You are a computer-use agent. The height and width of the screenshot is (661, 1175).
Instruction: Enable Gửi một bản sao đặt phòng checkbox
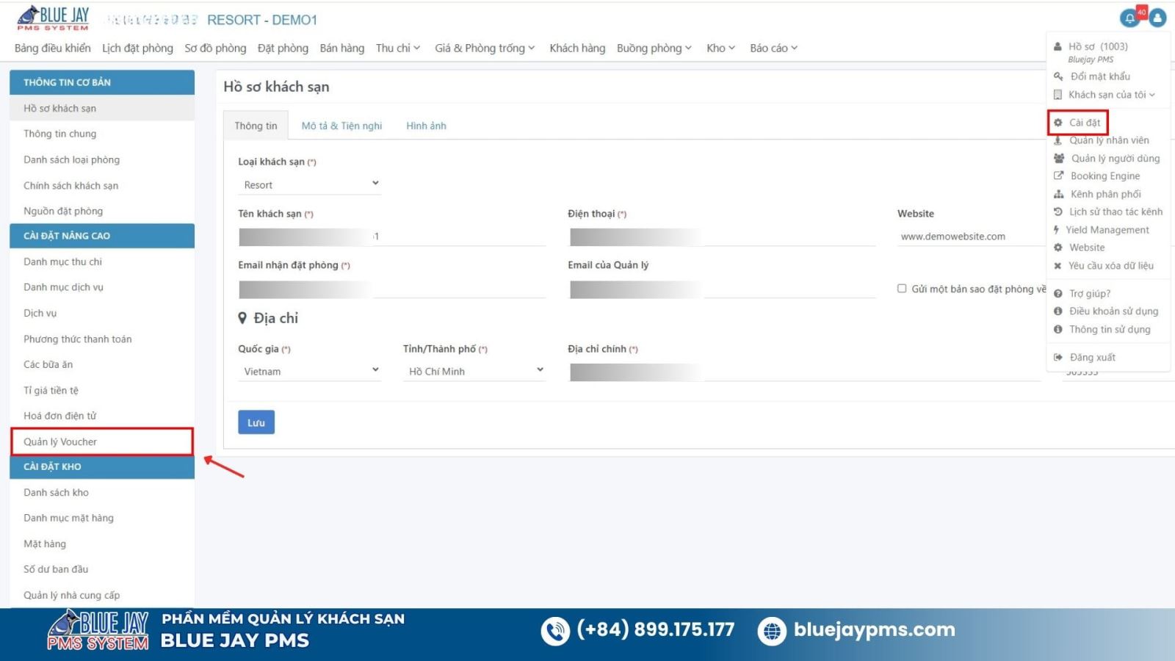(x=902, y=289)
